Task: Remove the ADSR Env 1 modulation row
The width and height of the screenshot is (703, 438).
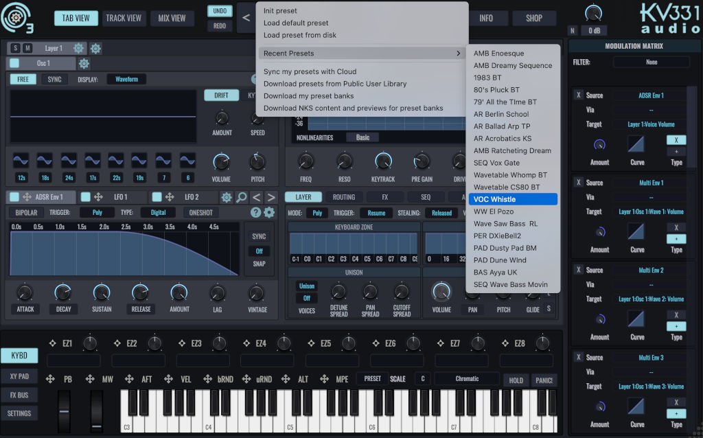Action: [x=578, y=95]
